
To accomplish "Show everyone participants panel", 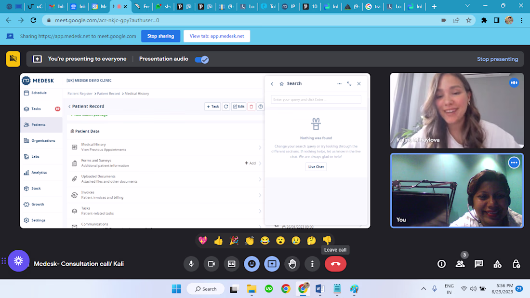I will (460, 264).
